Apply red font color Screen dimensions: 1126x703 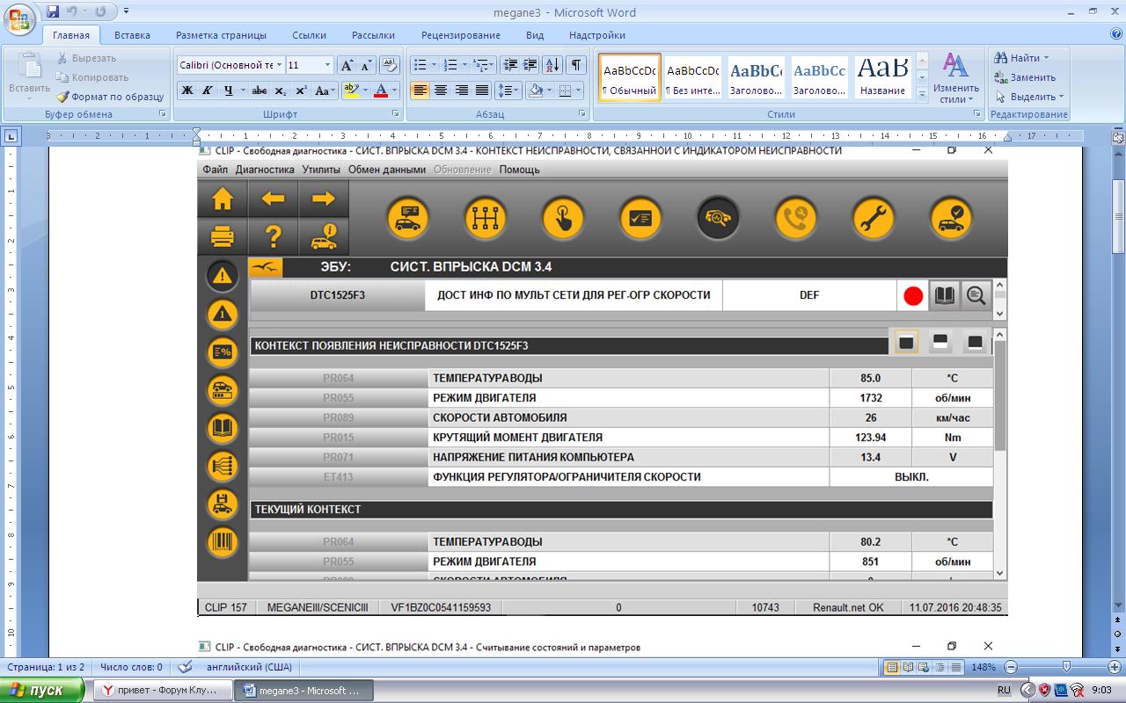(x=381, y=91)
